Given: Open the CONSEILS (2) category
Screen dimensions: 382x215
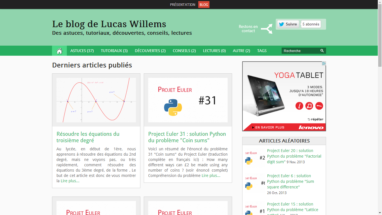Looking at the screenshot, I should pyautogui.click(x=184, y=51).
